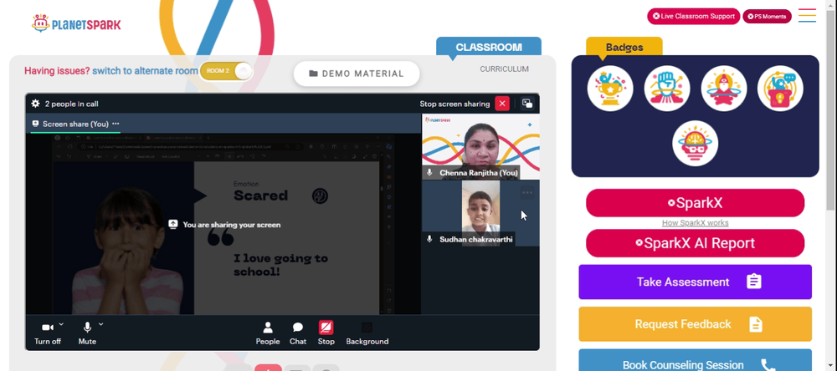
Task: Select Chenna Ranjitha (You) video tile
Action: tap(480, 146)
